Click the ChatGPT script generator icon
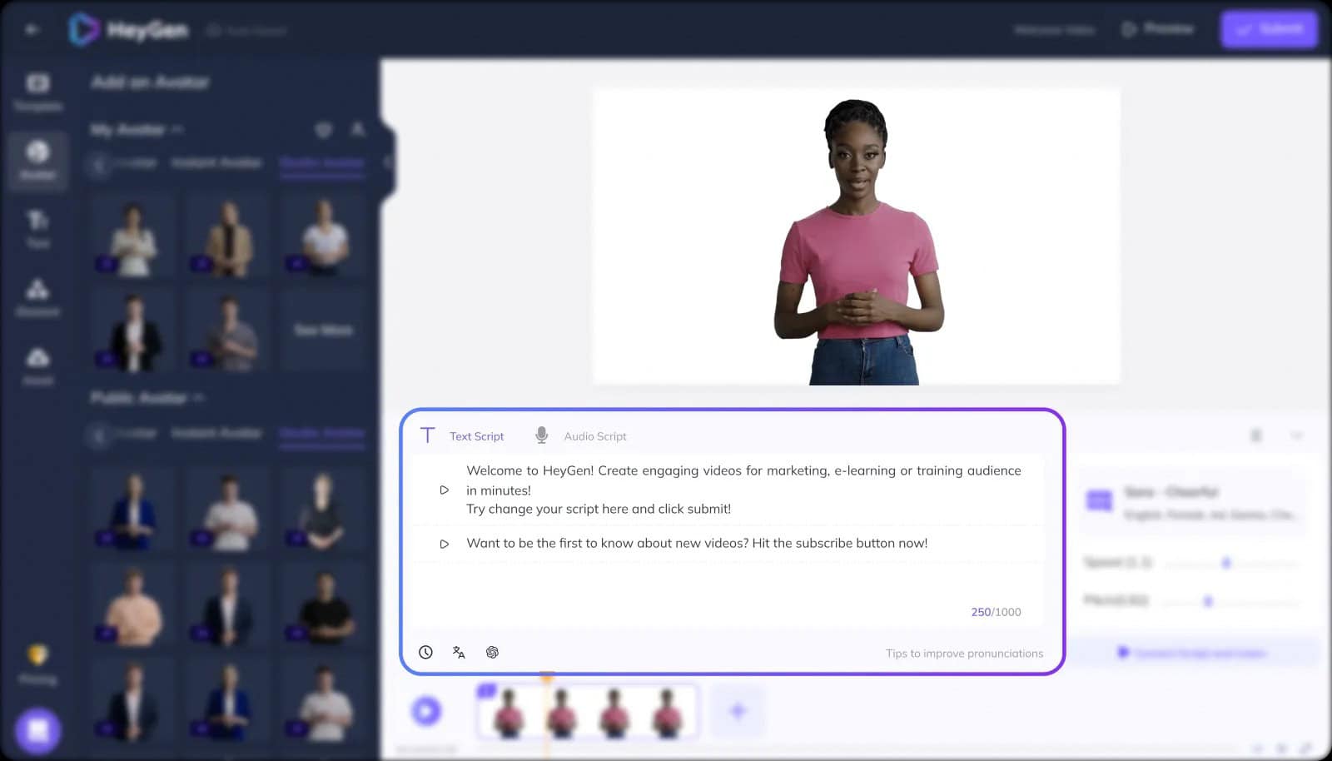This screenshot has width=1332, height=761. (x=492, y=652)
